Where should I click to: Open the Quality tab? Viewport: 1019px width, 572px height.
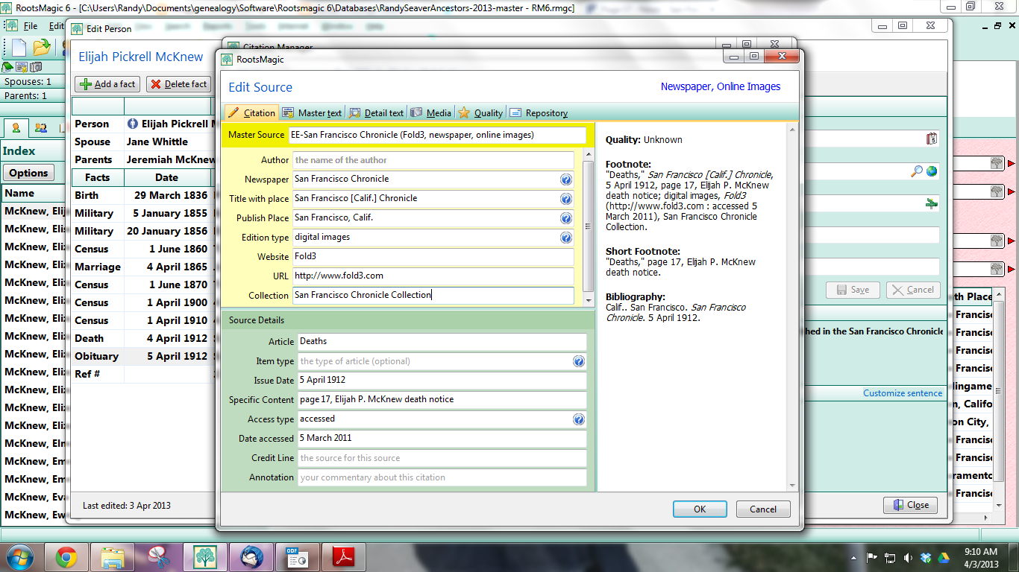pyautogui.click(x=480, y=112)
